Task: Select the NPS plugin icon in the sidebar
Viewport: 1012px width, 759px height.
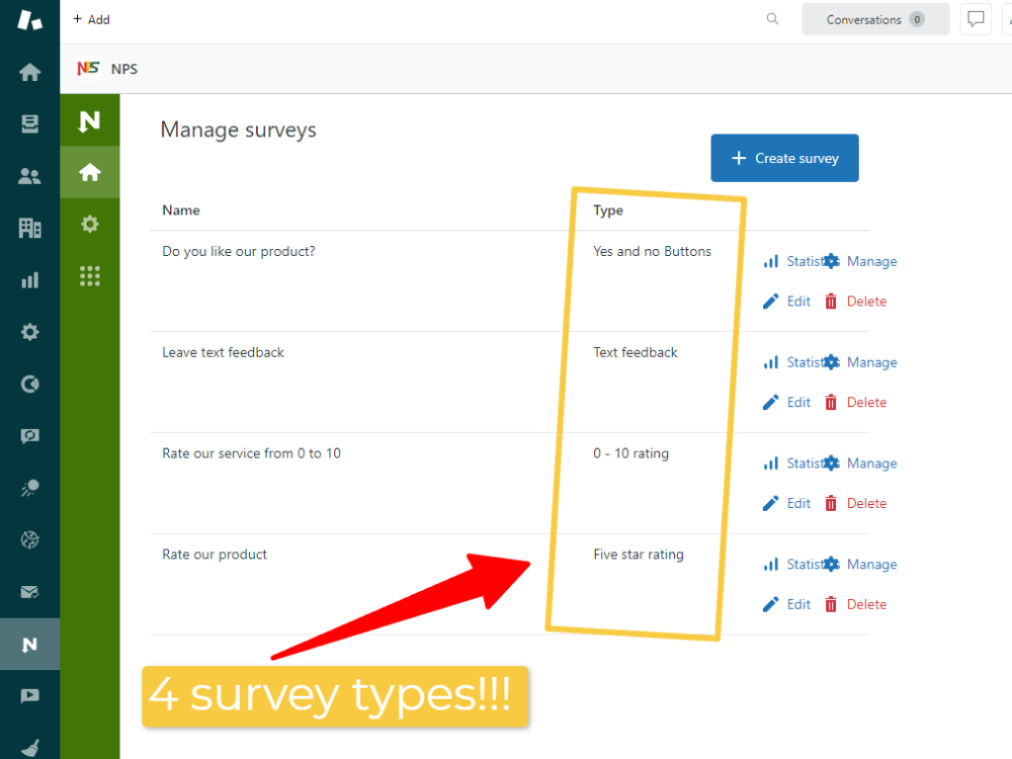Action: point(30,644)
